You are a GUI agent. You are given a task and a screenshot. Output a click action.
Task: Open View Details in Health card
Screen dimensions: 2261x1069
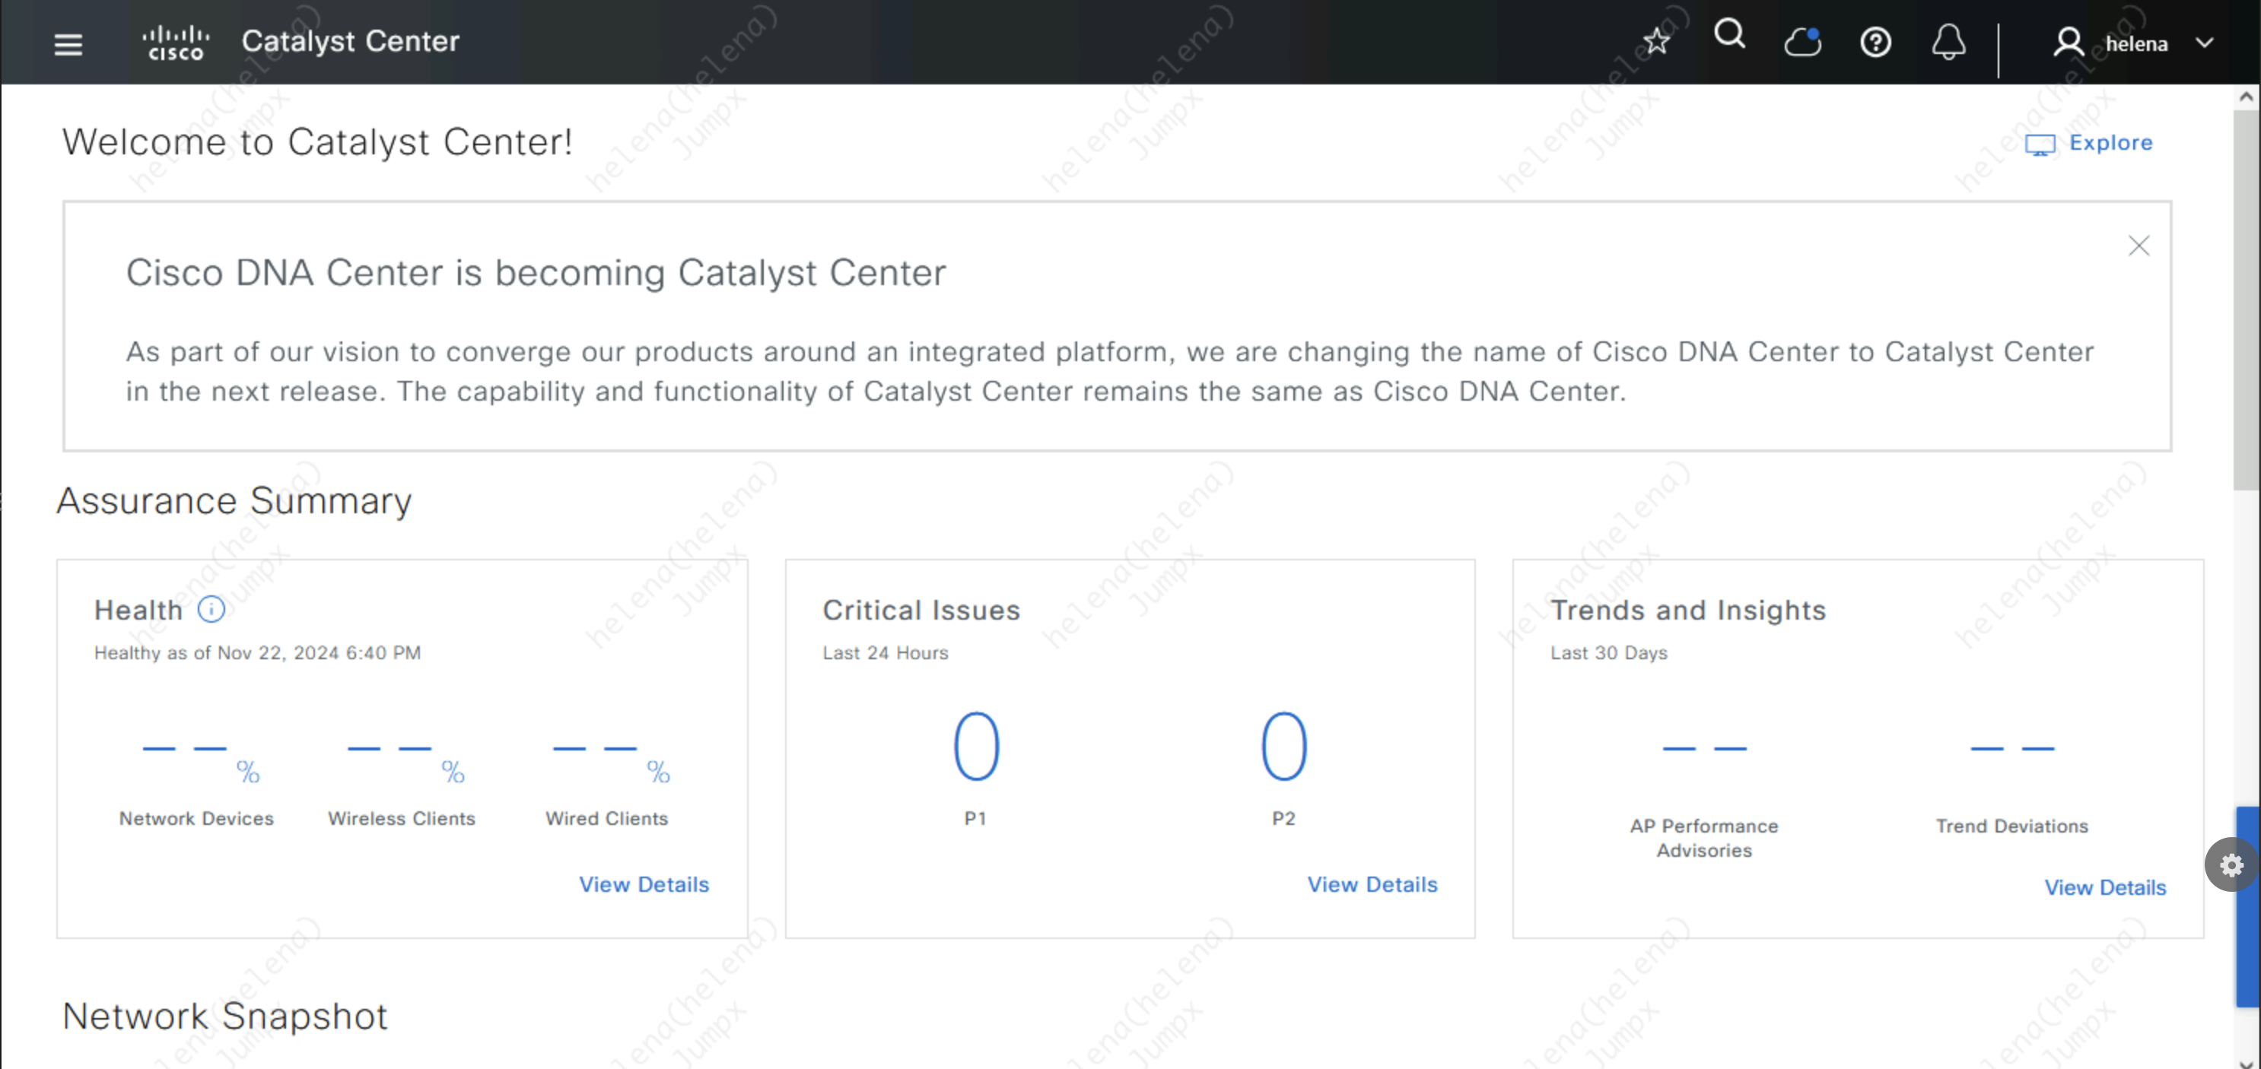[x=644, y=884]
